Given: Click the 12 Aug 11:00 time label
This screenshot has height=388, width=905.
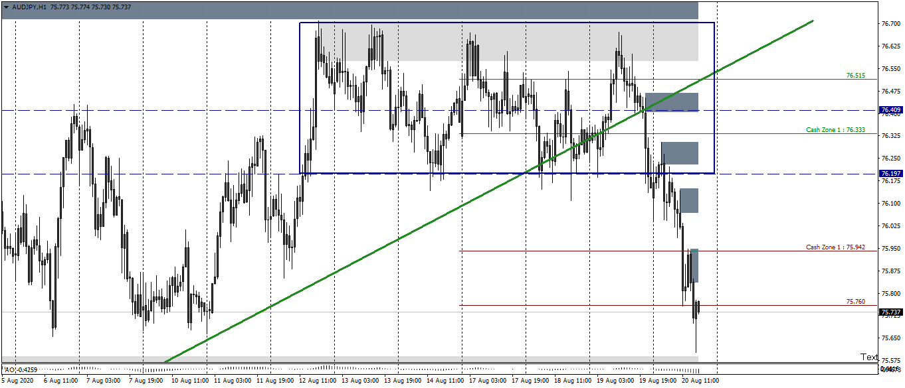Looking at the screenshot, I should point(318,381).
